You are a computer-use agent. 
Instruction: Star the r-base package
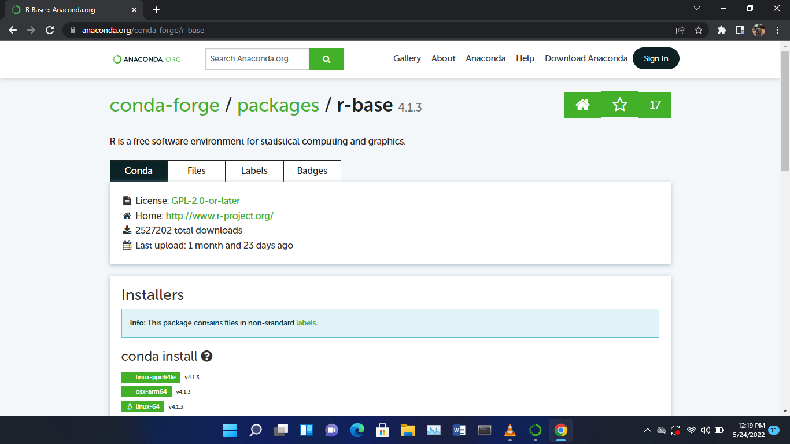point(619,105)
